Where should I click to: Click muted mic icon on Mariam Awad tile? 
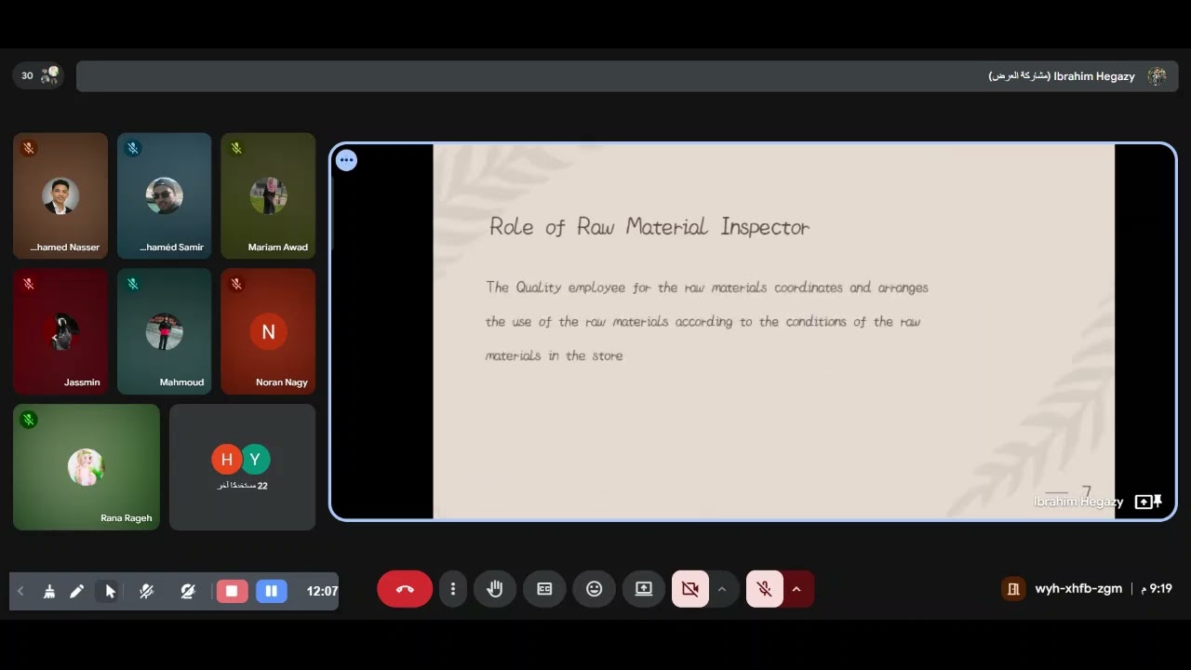point(236,148)
